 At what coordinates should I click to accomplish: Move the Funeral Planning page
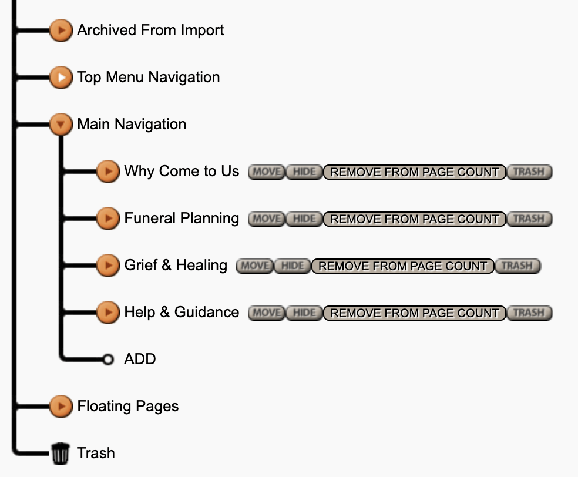(x=266, y=219)
